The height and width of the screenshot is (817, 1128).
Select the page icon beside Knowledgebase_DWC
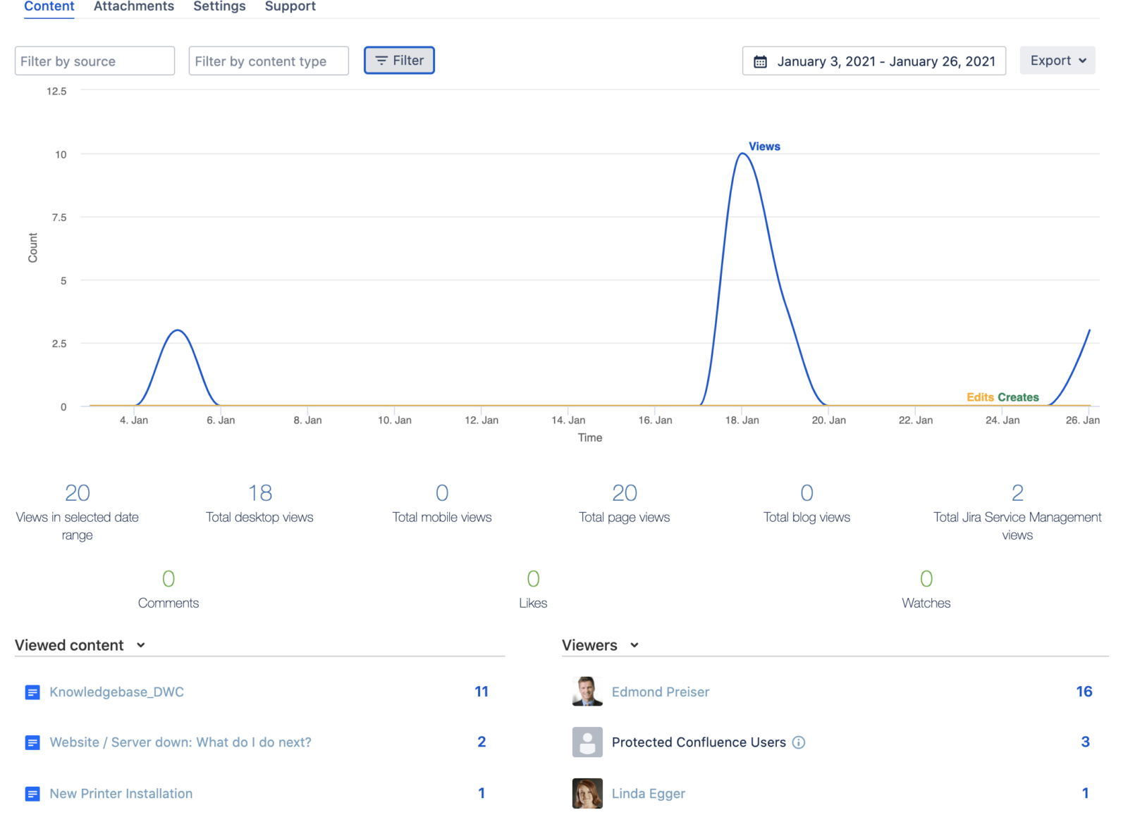[x=32, y=692]
